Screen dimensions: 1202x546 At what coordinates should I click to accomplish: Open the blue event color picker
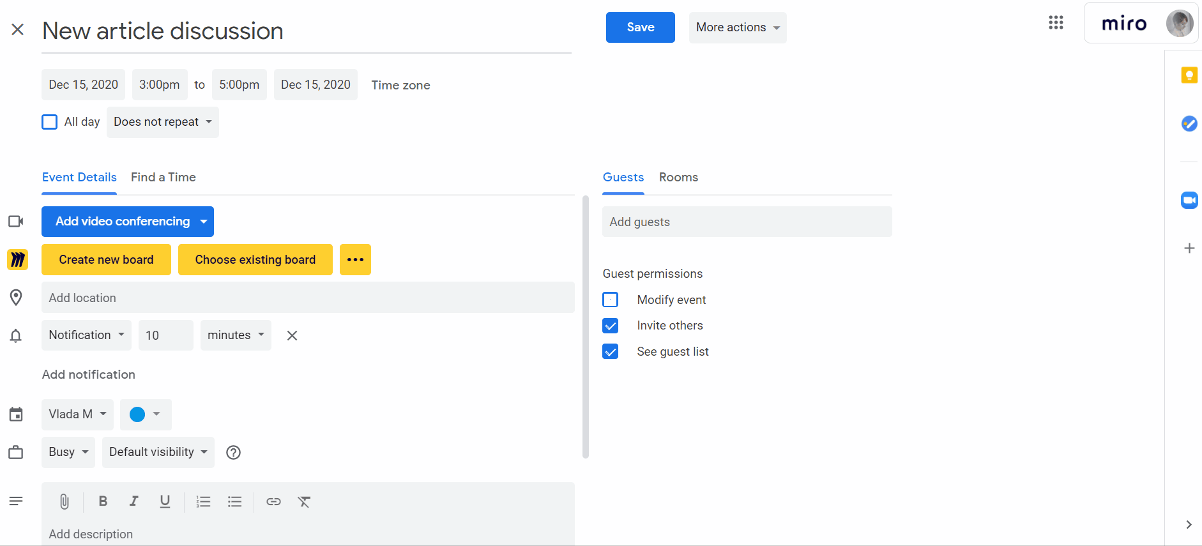[x=146, y=414]
